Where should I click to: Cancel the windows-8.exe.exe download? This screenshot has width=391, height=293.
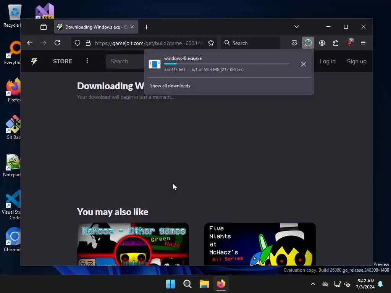pyautogui.click(x=303, y=64)
